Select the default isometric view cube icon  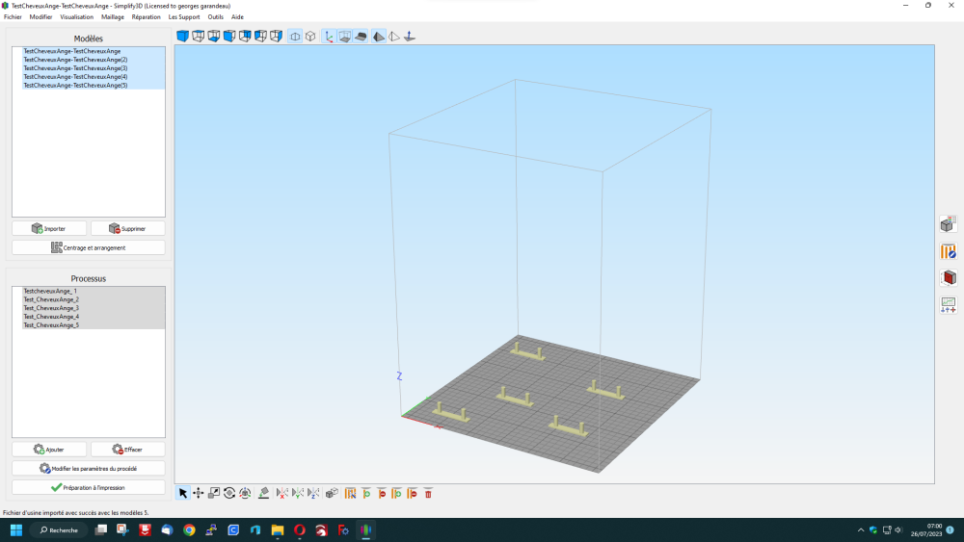coord(182,37)
